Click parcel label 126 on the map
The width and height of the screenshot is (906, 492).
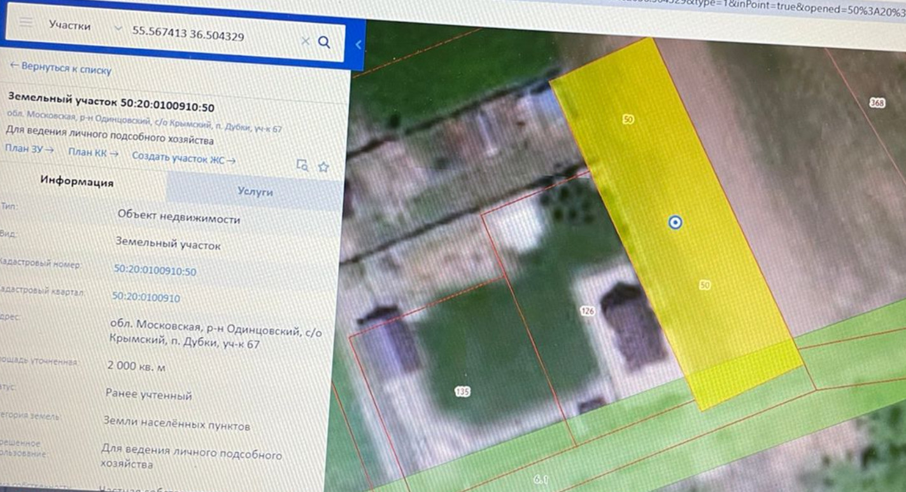coord(587,311)
